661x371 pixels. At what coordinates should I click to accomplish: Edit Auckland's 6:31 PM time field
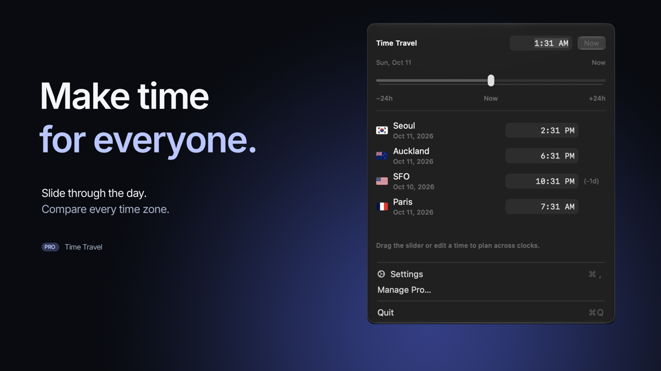click(541, 156)
